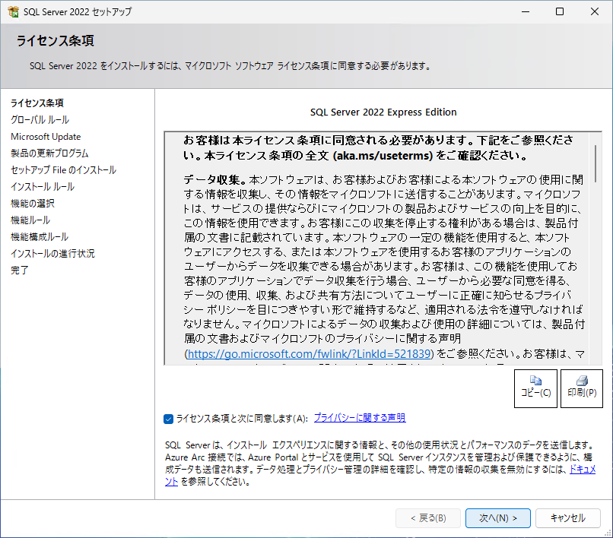Click the 次へ(N) > button
This screenshot has width=613, height=538.
pyautogui.click(x=497, y=518)
